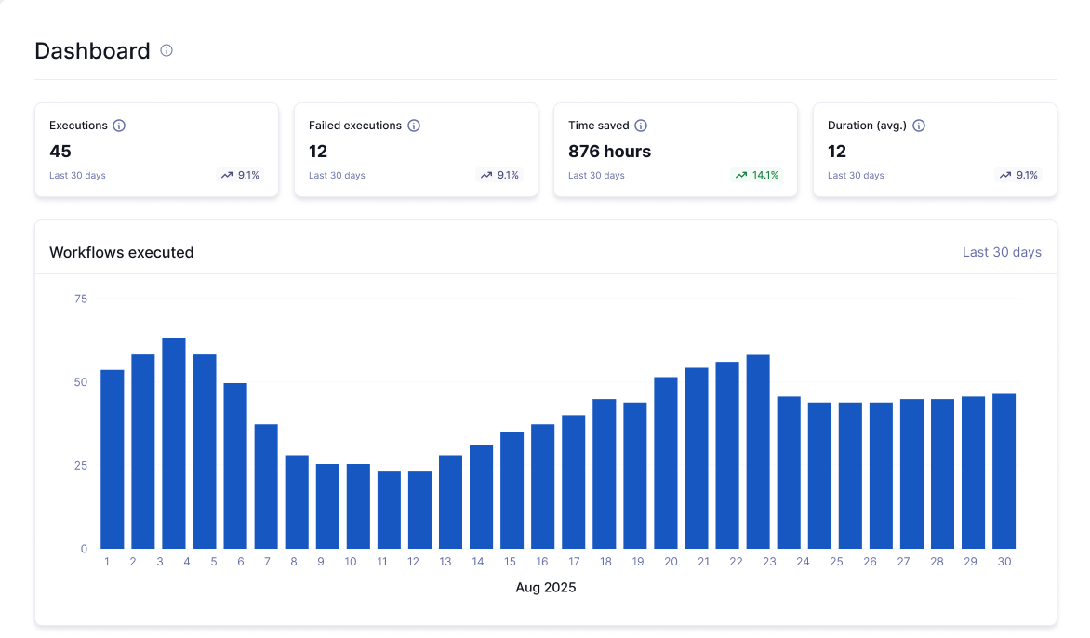Select the green growth arrow on Time saved

click(740, 175)
